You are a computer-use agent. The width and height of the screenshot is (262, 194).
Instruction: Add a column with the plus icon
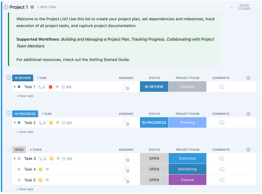point(248,78)
